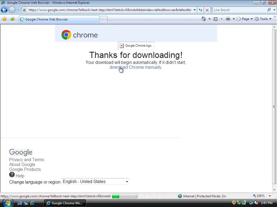Expand the address bar history dropdown

click(x=194, y=10)
